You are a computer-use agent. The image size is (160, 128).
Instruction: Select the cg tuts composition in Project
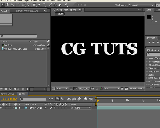tap(8, 45)
